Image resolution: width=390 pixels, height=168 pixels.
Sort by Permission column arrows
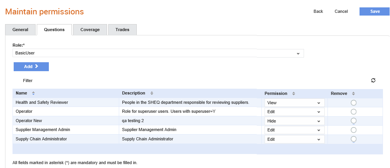coord(293,94)
